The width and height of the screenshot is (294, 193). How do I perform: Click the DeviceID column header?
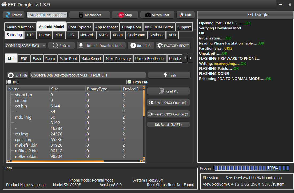point(132,89)
